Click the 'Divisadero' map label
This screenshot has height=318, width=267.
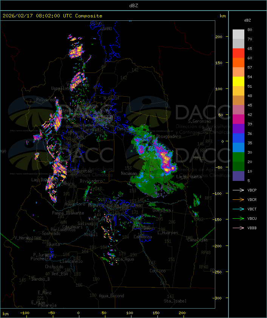click(x=91, y=181)
